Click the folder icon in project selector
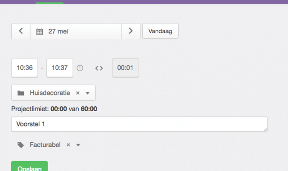This screenshot has width=288, height=171. point(21,93)
